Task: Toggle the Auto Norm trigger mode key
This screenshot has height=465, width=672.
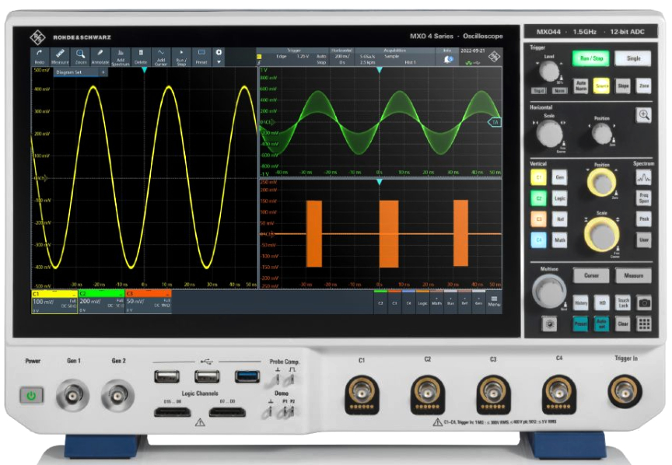Action: 581,86
